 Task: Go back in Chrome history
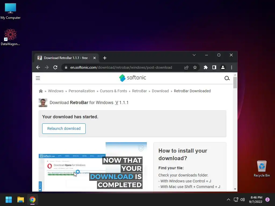click(38, 67)
